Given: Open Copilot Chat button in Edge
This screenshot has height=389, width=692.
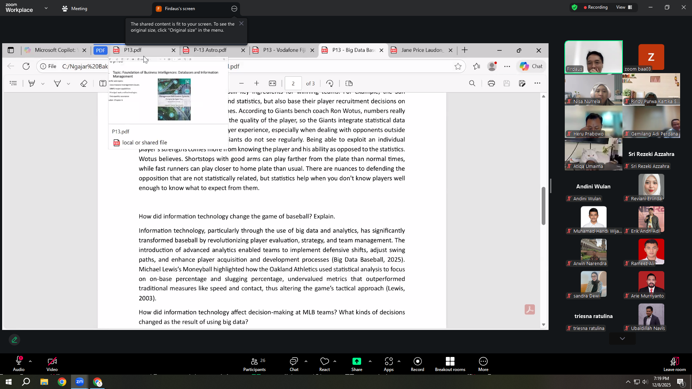Looking at the screenshot, I should pos(531,66).
